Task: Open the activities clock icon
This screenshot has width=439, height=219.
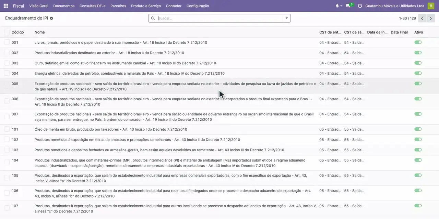Action: [360, 6]
